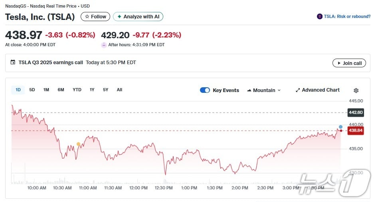Viewport: 376px width, 202px height.
Task: Click the TSLA Risk or rebound icon
Action: (x=319, y=16)
